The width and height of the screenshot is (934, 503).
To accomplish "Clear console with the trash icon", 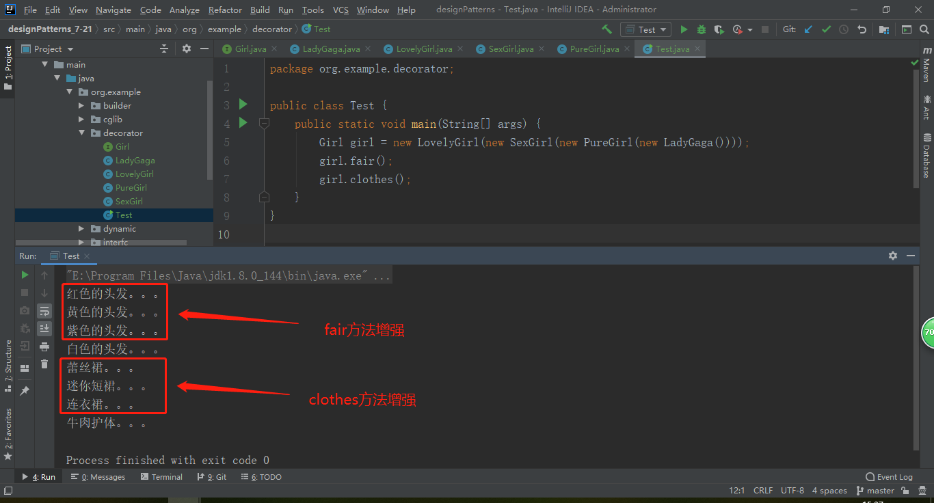I will coord(44,364).
